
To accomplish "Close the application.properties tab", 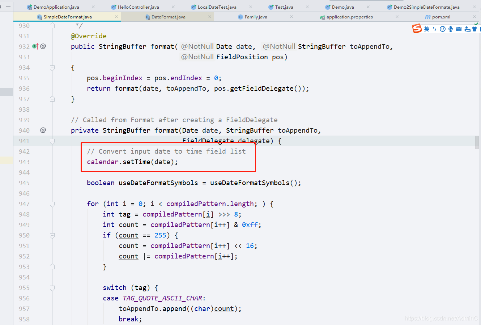I will pos(397,17).
